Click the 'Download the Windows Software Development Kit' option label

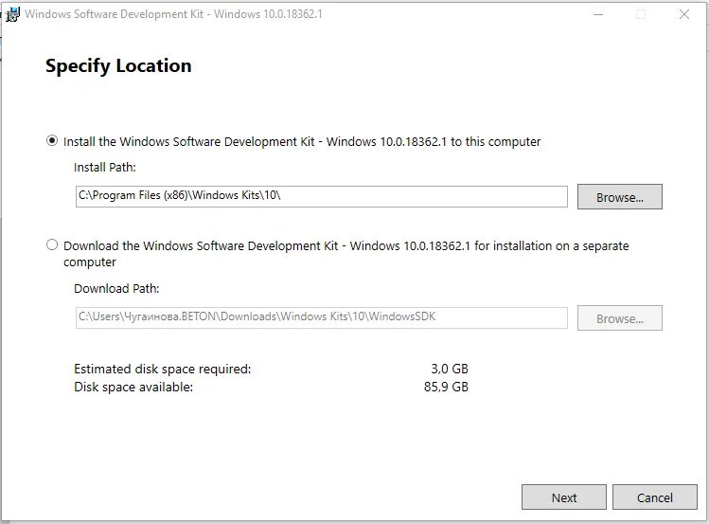tap(346, 254)
